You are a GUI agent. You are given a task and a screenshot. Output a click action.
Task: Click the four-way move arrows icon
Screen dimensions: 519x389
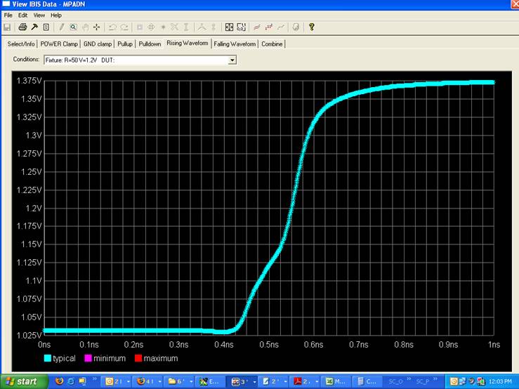151,27
